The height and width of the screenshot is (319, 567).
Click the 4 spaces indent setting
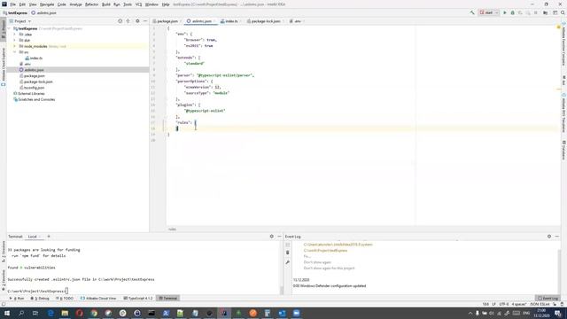coord(518,305)
